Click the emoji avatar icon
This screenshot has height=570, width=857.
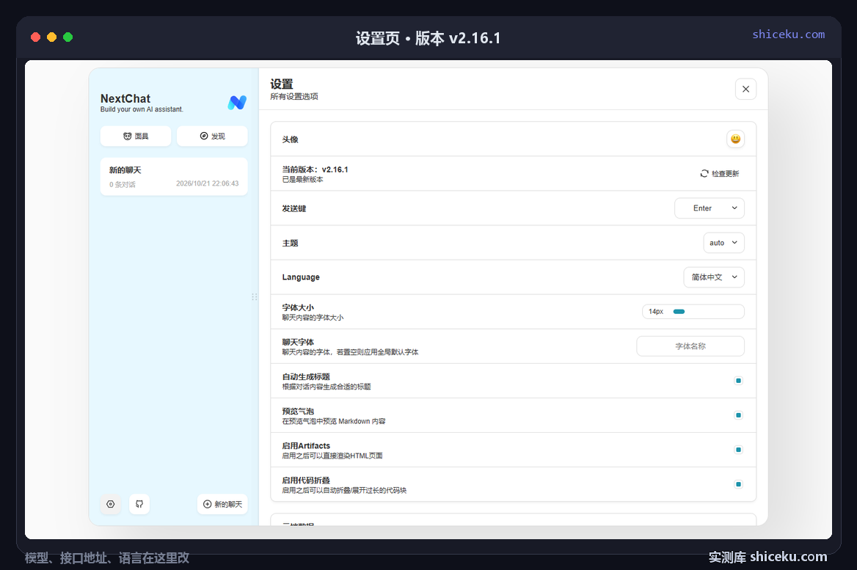pyautogui.click(x=736, y=139)
